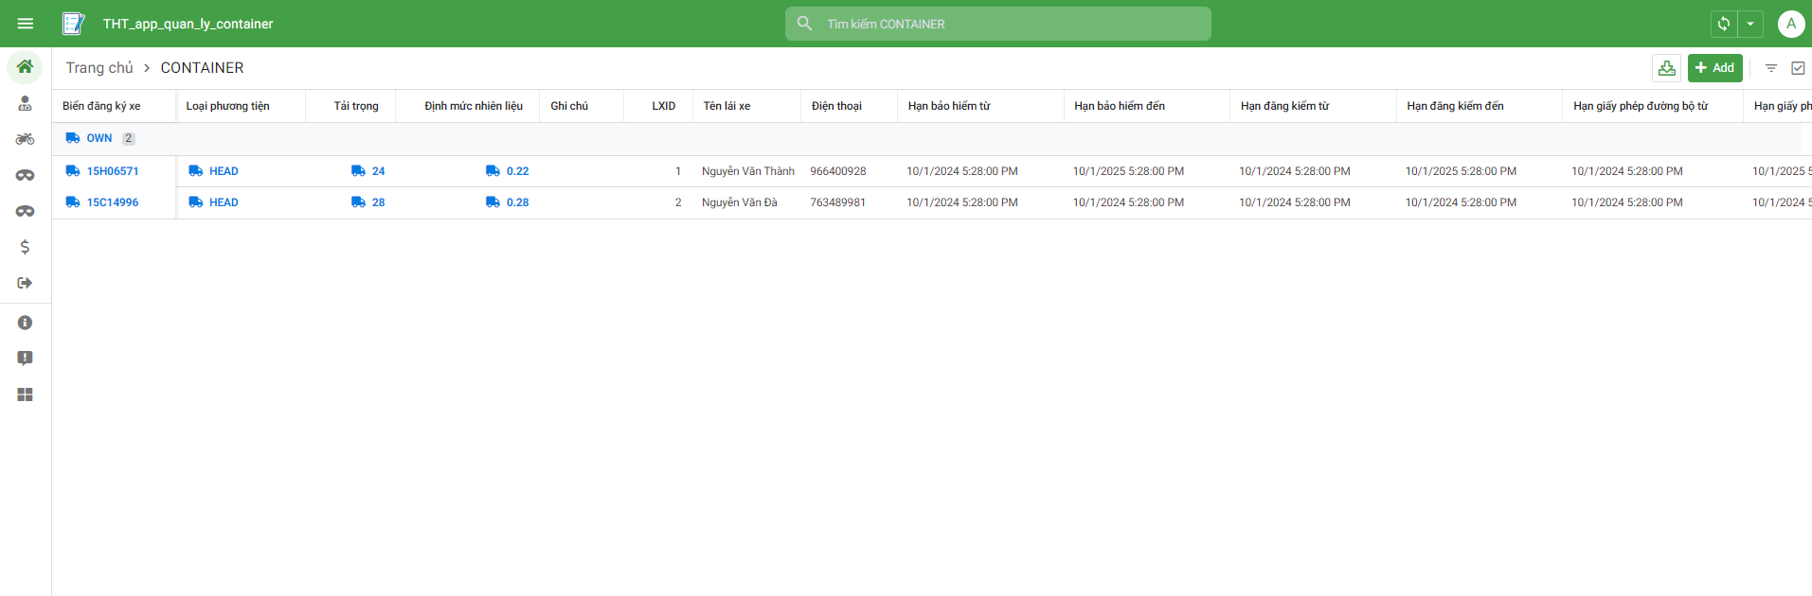
Task: Click the sync refresh icon
Action: click(x=1724, y=24)
